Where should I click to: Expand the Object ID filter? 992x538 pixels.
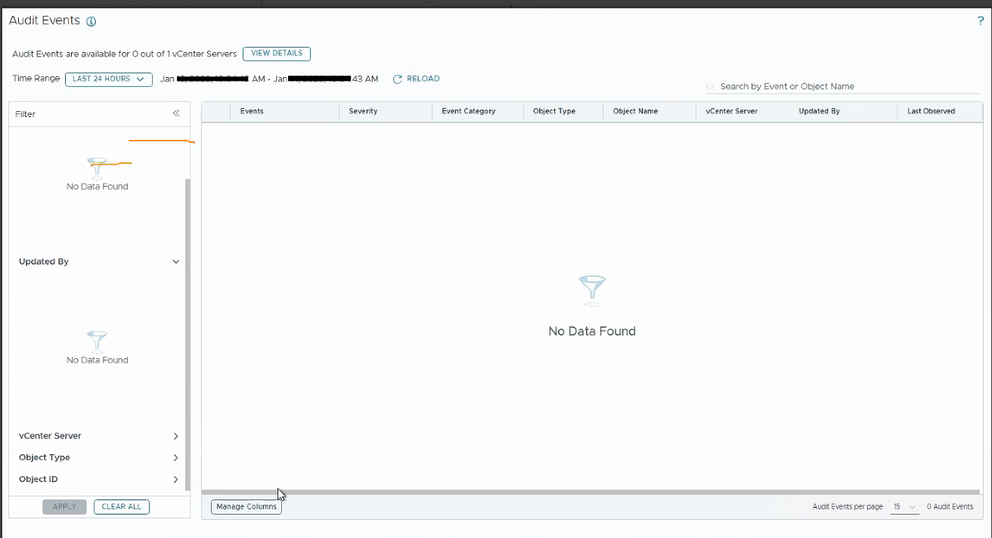[x=175, y=480]
